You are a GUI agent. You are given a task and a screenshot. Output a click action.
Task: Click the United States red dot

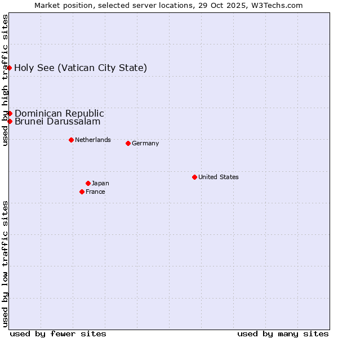(x=194, y=177)
